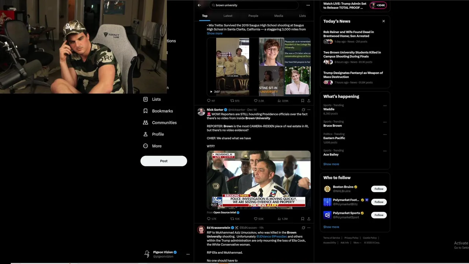
Task: Open Waddle trending topic
Action: [329, 109]
